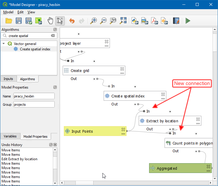Delete the Create spatial index box
The image size is (218, 186).
[x=163, y=94]
